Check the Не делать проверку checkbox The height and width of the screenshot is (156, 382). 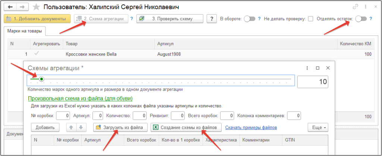[x=310, y=19]
